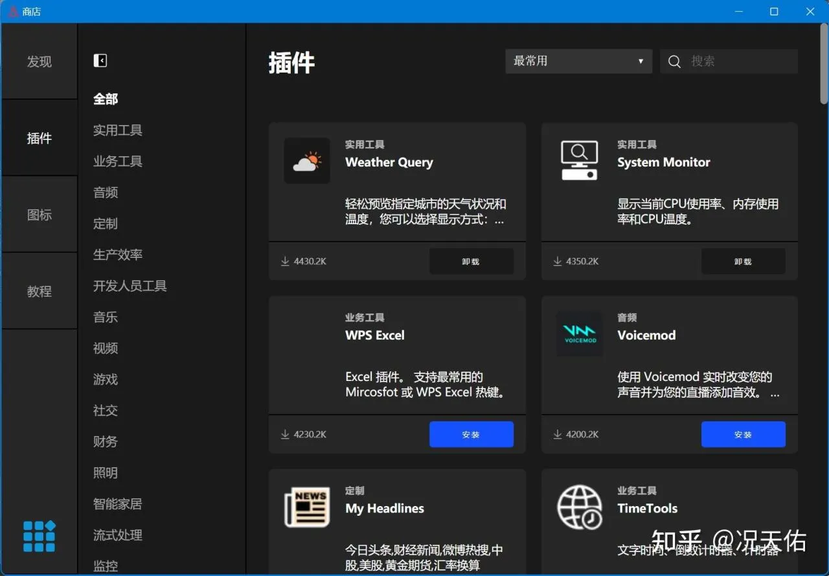Click the Weather Query description text
The width and height of the screenshot is (829, 576).
click(x=426, y=212)
